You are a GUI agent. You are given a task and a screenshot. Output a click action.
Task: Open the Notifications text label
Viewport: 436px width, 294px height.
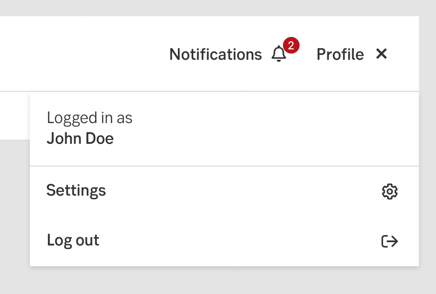[x=215, y=54]
